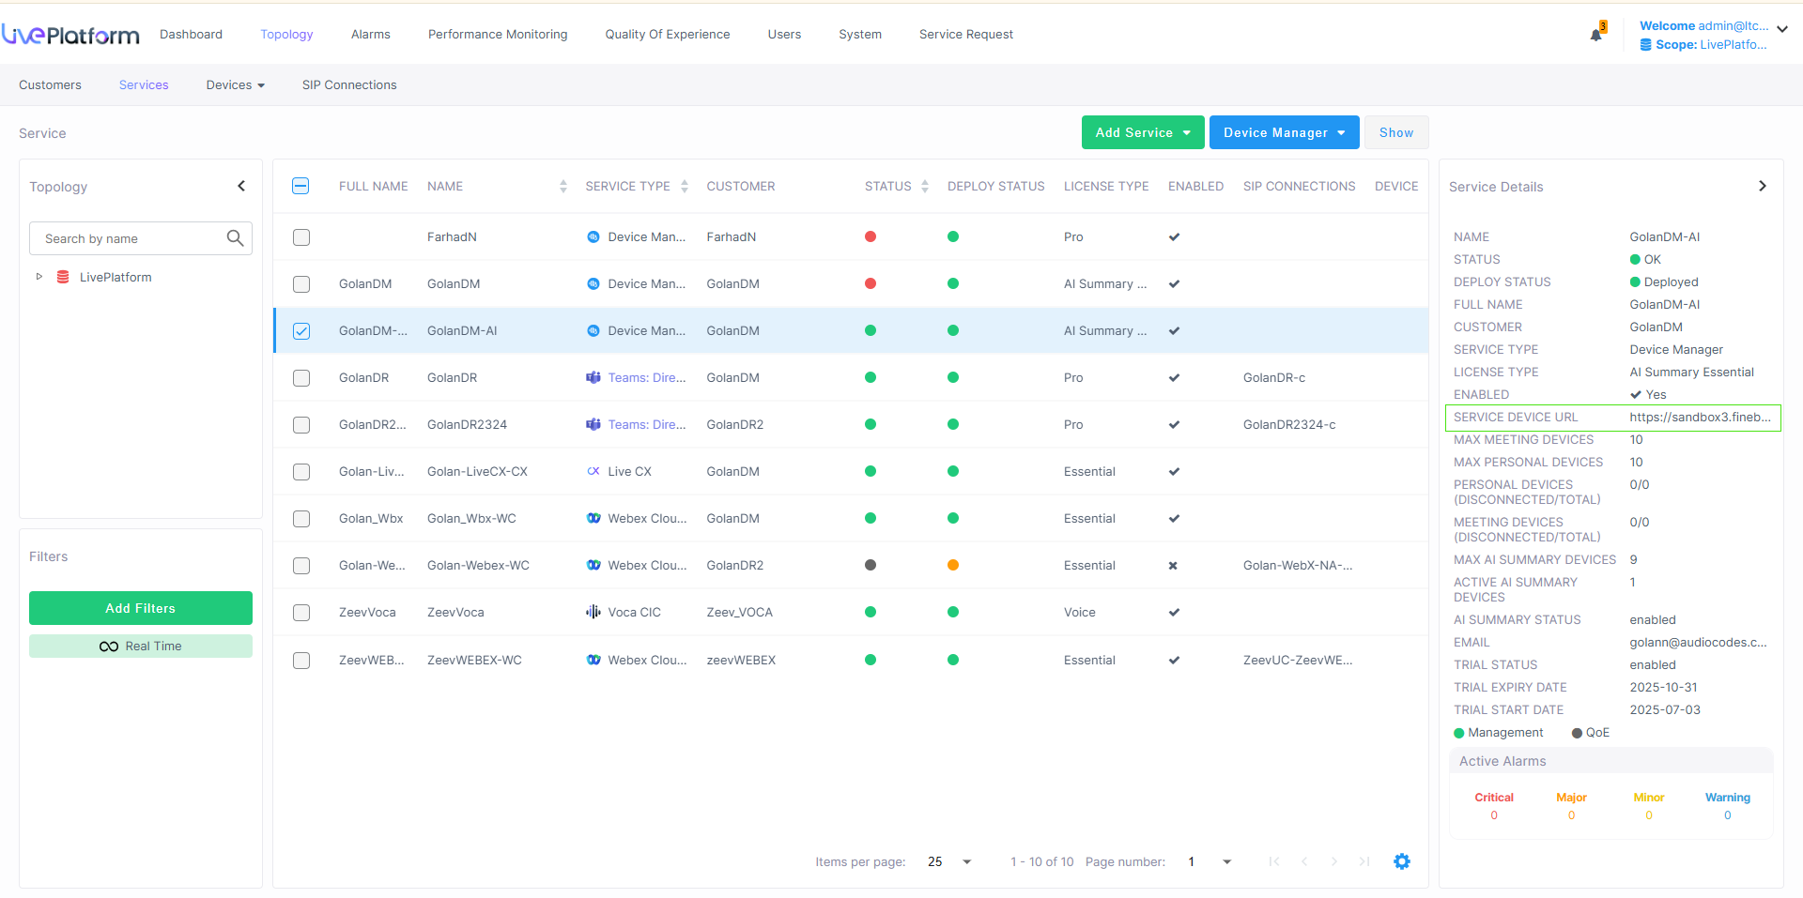Open the Alarms menu
This screenshot has height=898, width=1803.
(x=370, y=34)
